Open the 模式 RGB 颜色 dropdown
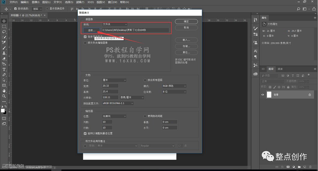 point(174,86)
